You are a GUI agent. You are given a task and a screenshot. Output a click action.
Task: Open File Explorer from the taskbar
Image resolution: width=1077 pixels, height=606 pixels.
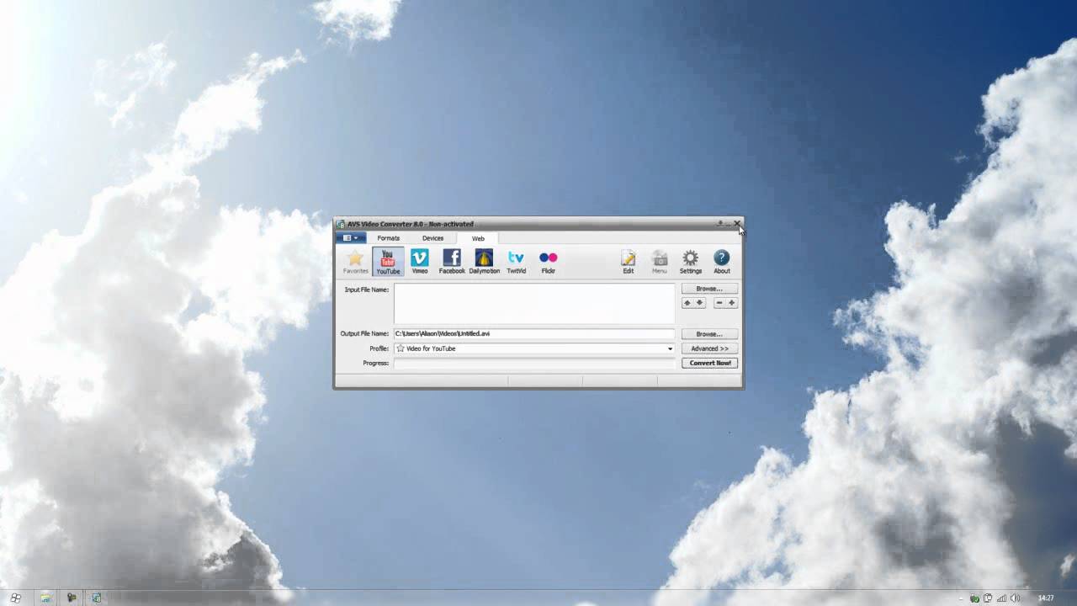(x=45, y=598)
